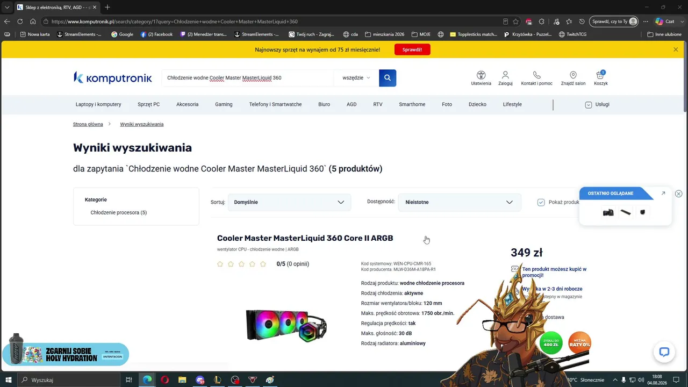Open File Explorer from taskbar
The height and width of the screenshot is (387, 688).
182,380
